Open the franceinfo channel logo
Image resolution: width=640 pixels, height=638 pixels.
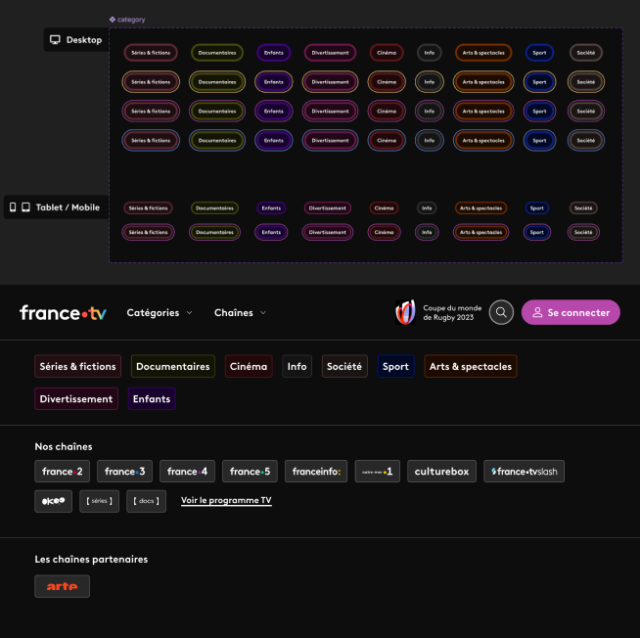[316, 472]
